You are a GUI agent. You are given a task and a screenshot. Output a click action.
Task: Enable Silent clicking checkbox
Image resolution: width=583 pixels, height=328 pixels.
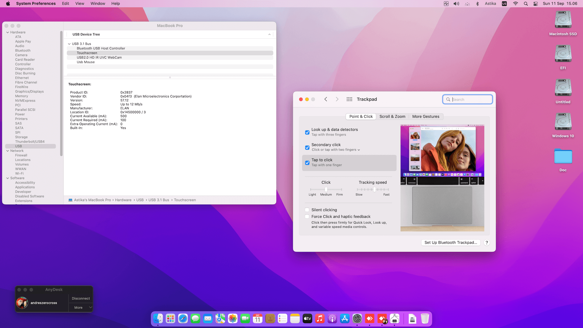(307, 210)
